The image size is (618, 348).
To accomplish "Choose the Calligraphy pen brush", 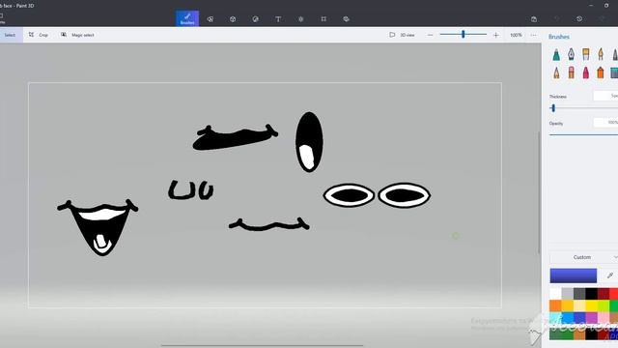I will [x=571, y=54].
